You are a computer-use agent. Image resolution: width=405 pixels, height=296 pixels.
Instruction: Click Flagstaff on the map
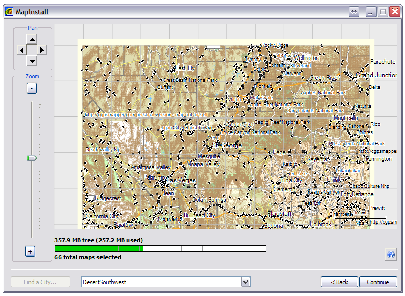click(279, 214)
